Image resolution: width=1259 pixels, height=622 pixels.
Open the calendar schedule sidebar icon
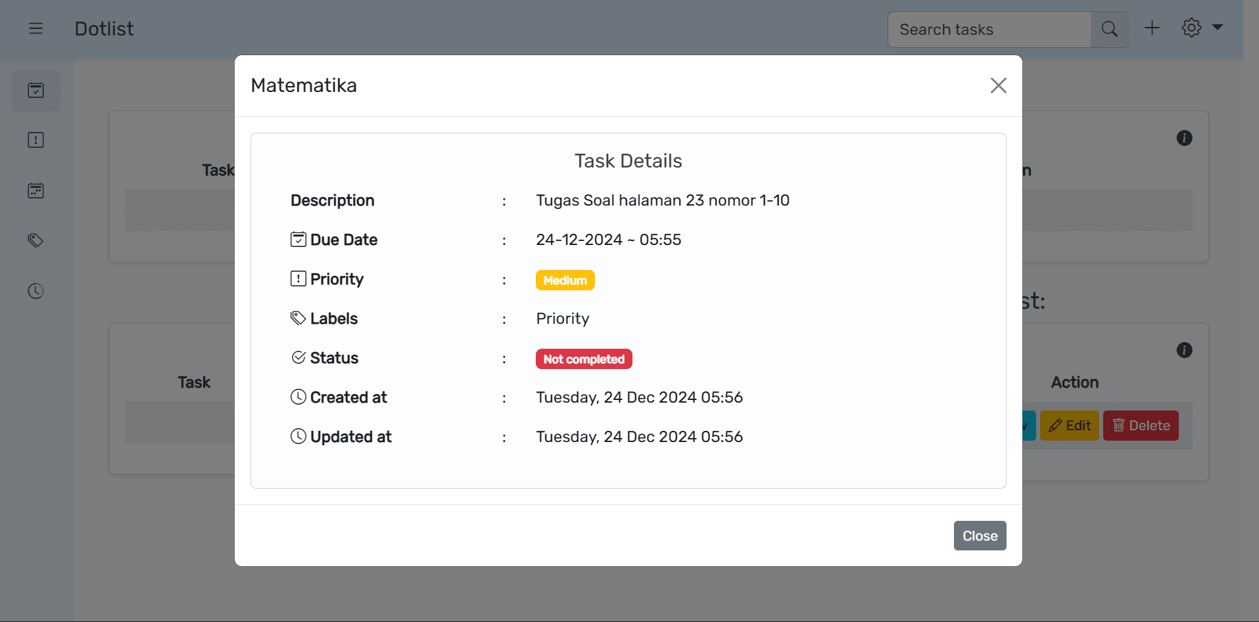point(36,190)
